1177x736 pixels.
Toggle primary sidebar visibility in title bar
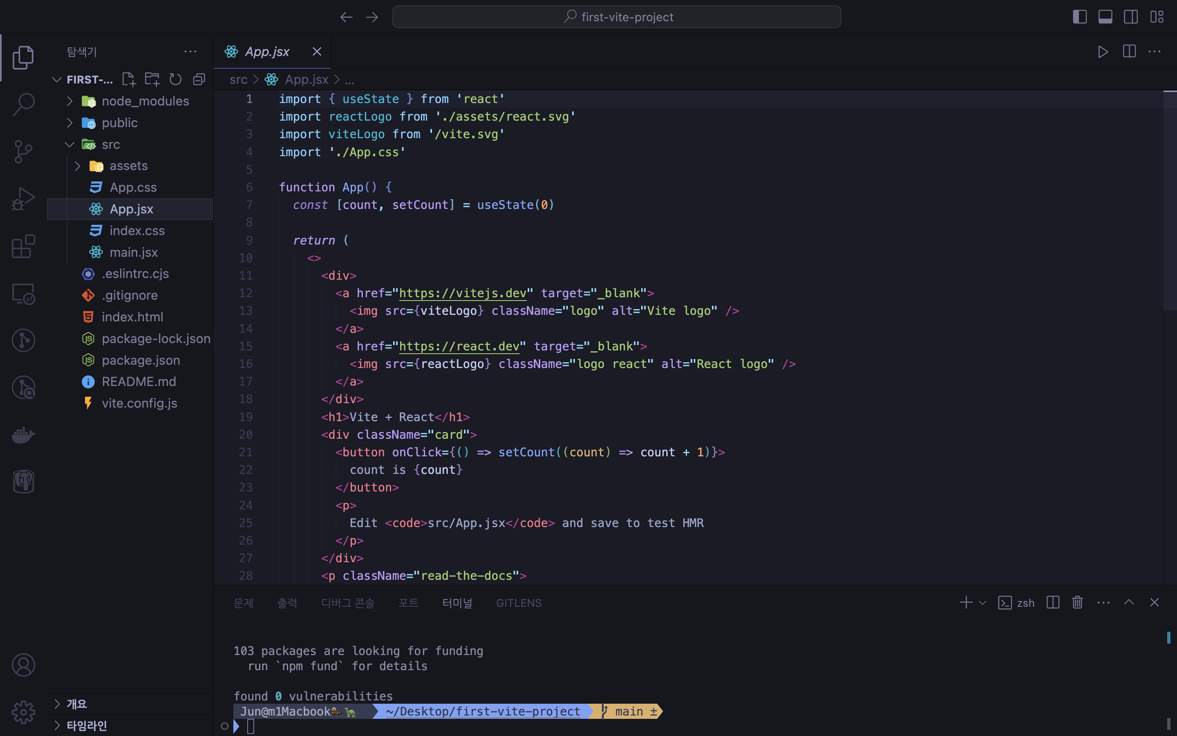(x=1079, y=17)
